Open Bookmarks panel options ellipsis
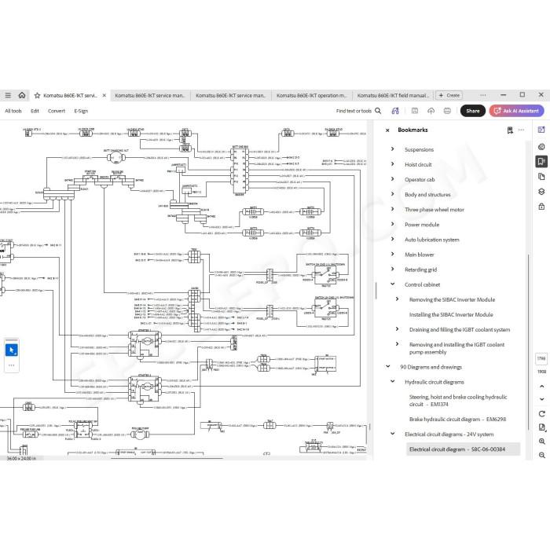The width and height of the screenshot is (550, 550). coord(521,130)
